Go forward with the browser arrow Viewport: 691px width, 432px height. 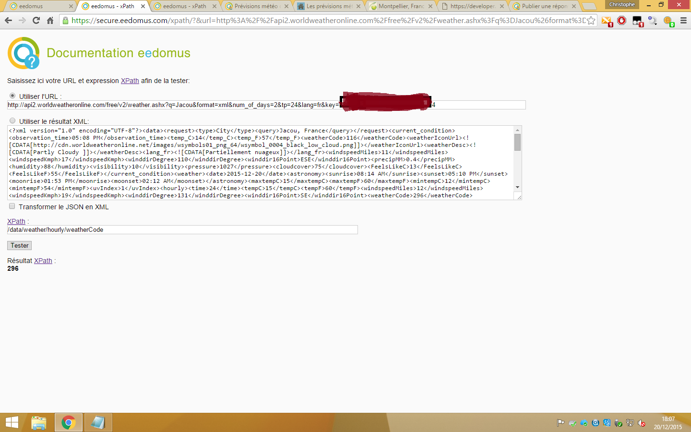(x=22, y=21)
